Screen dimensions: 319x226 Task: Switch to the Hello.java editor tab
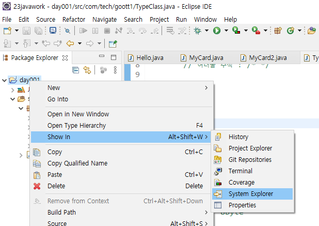click(x=146, y=58)
